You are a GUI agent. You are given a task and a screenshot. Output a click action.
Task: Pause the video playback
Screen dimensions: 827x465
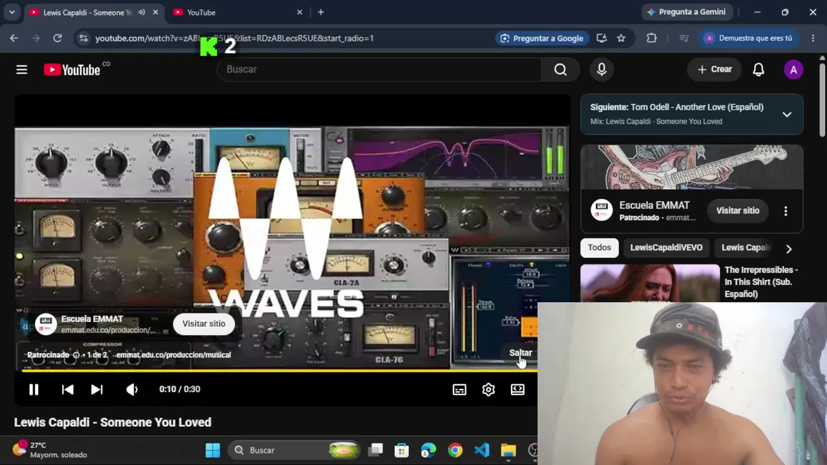pos(34,389)
